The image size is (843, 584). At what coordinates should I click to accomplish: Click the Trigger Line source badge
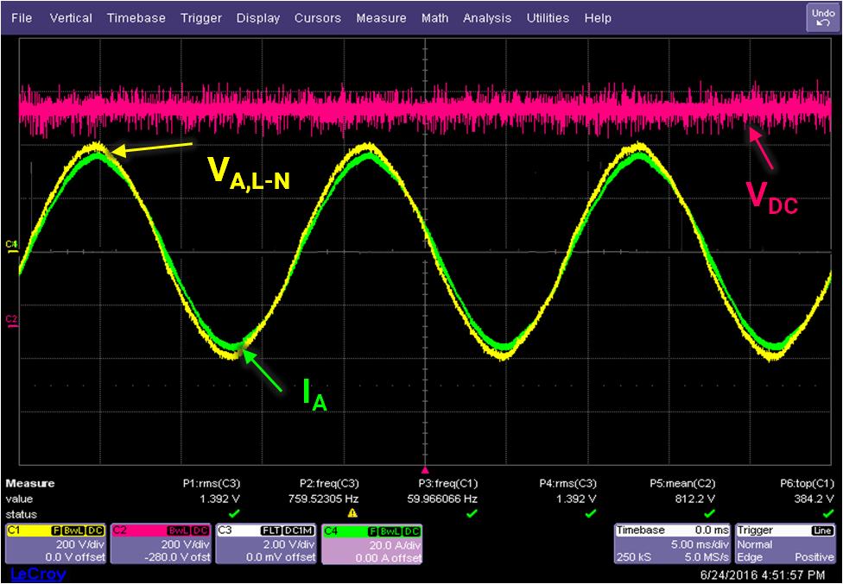pos(822,531)
